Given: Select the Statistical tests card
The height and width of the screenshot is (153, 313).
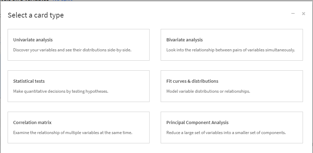Looking at the screenshot, I should click(79, 86).
